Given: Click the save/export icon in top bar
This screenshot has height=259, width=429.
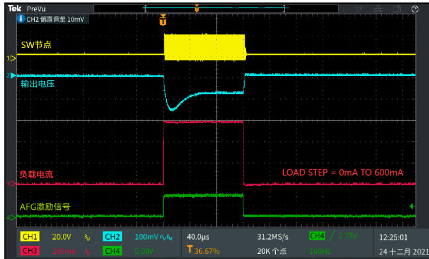Looking at the screenshot, I should click(x=397, y=9).
